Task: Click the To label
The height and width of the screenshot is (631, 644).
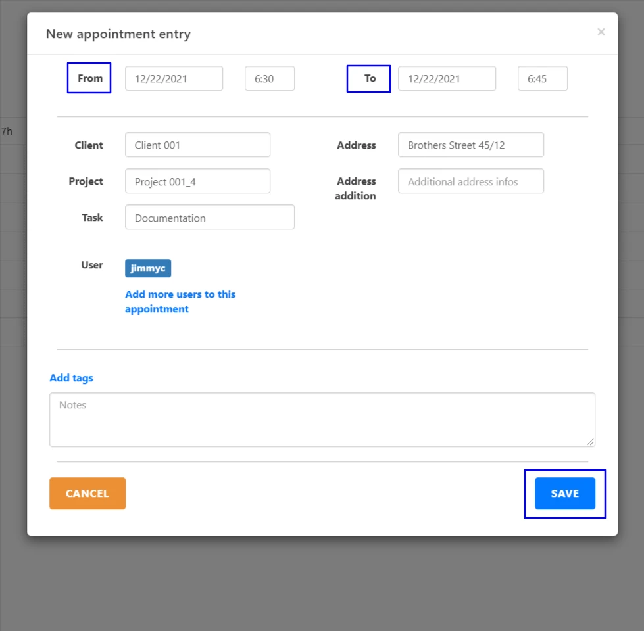Action: click(368, 78)
